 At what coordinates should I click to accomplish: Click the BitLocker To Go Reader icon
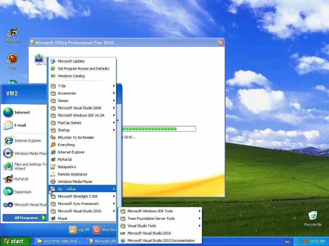point(53,137)
